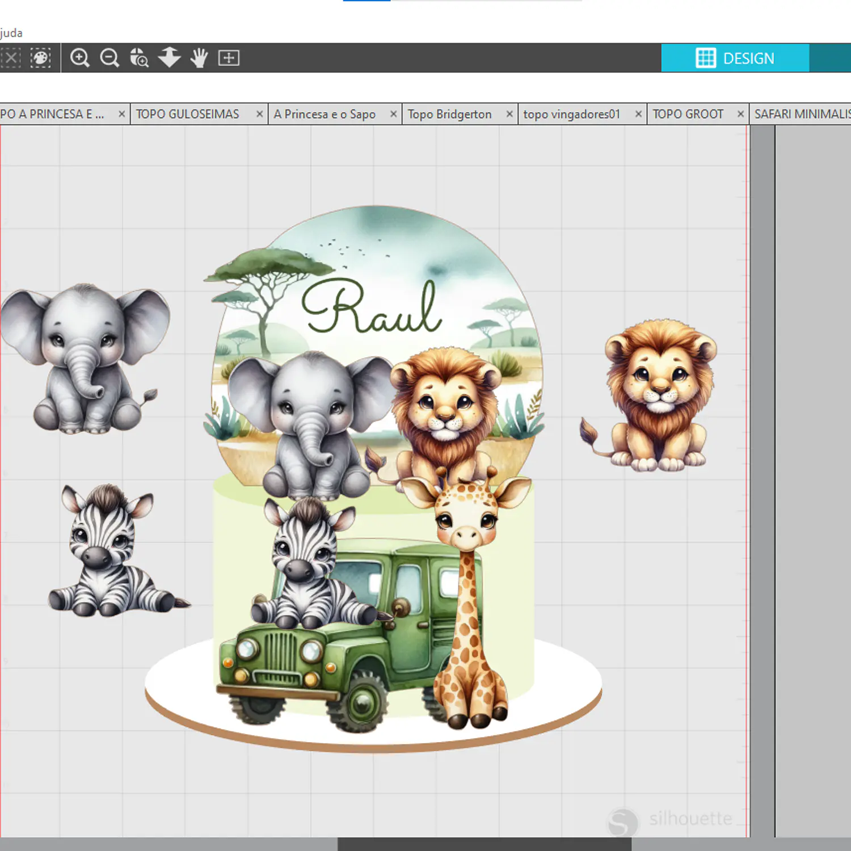Click the horizontal scrollbar thumb

[x=485, y=844]
